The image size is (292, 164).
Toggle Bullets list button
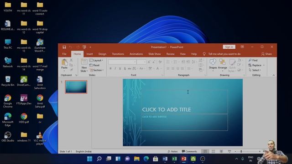[x=168, y=62]
